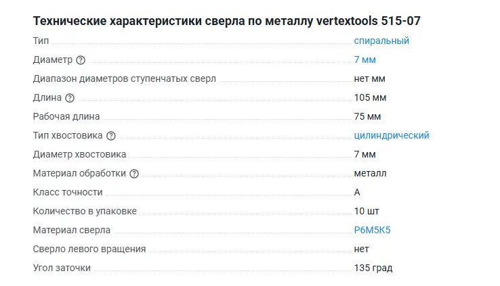Screen dimensions: 500x286
Task: Click the Угол заточки label
Action: click(x=62, y=268)
